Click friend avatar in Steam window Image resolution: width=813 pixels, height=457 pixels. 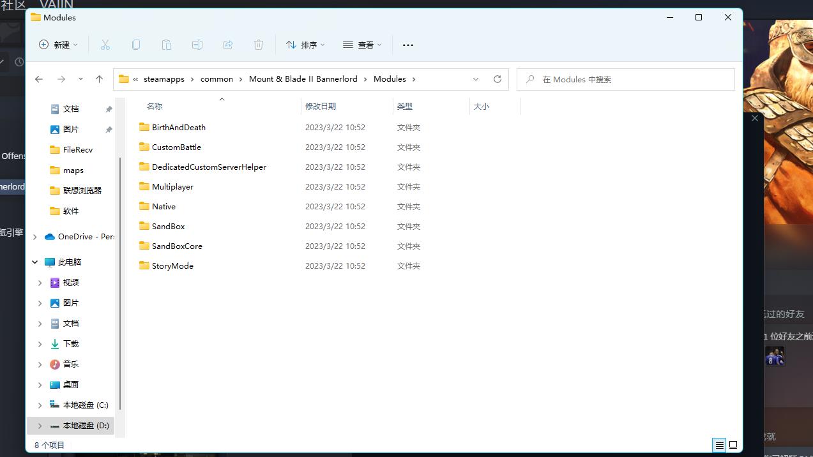point(775,356)
